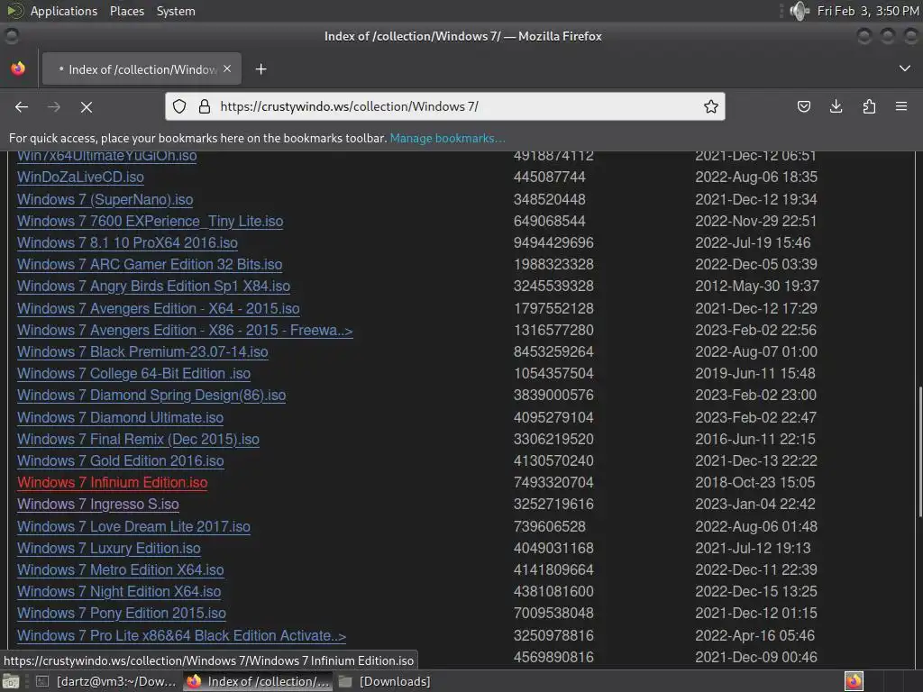Select file size 739606528
Screen dimensions: 923x692
pos(550,526)
